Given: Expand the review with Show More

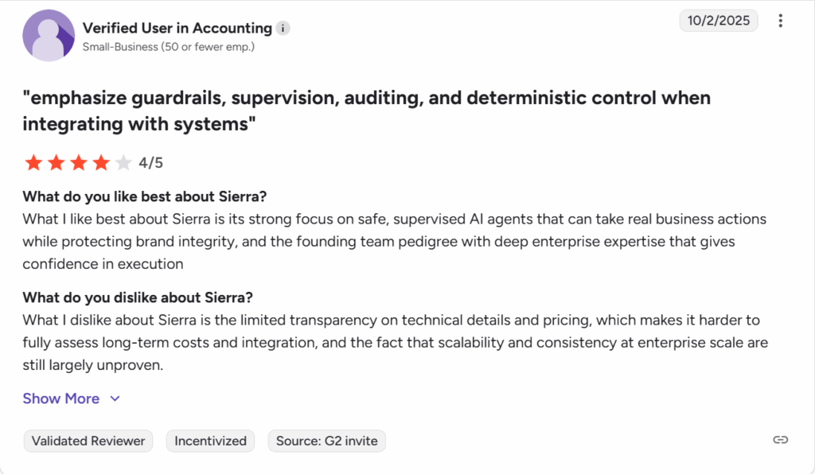Looking at the screenshot, I should [x=61, y=398].
